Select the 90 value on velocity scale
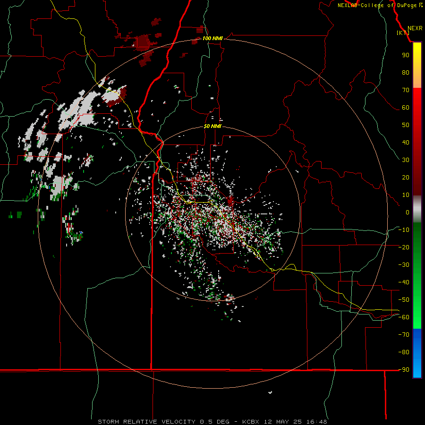The height and width of the screenshot is (425, 425). pos(406,55)
